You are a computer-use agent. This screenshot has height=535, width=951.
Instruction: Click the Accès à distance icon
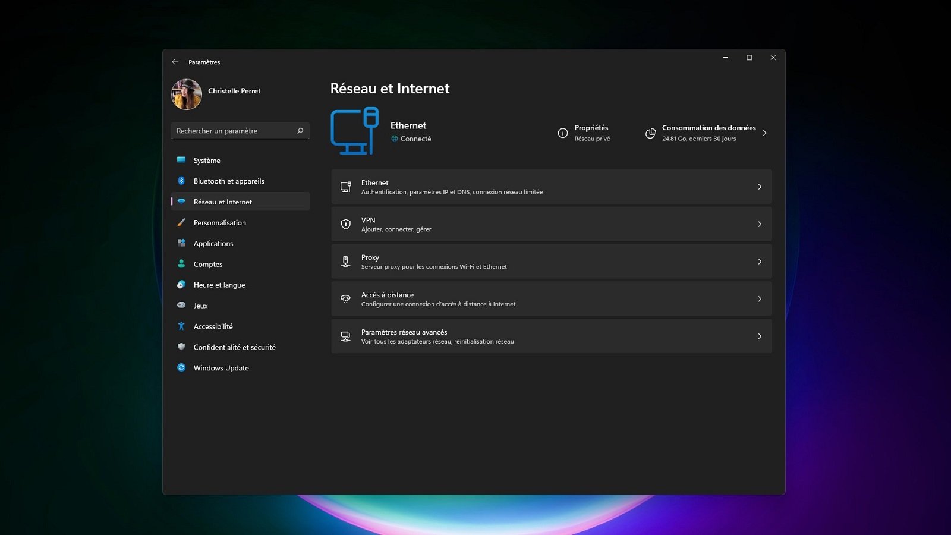coord(345,299)
